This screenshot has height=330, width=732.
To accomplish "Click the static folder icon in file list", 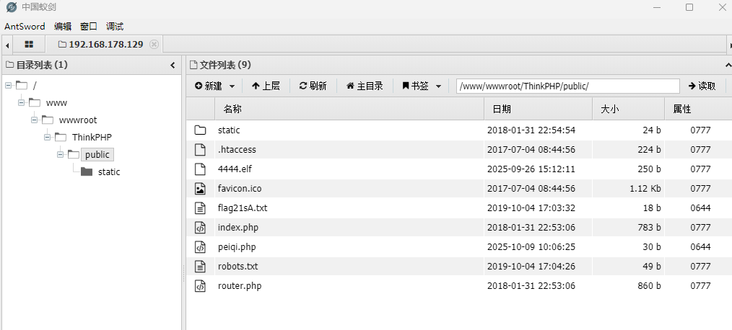I will 200,130.
